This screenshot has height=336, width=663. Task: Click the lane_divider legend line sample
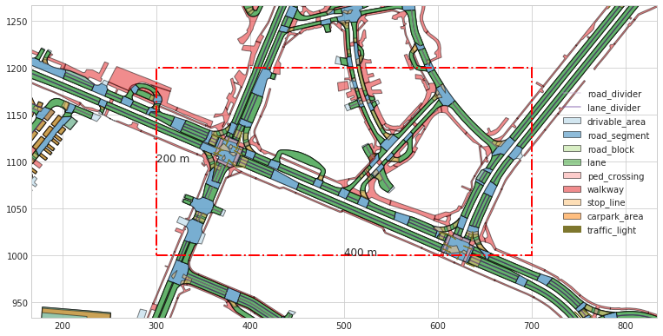tap(572, 108)
